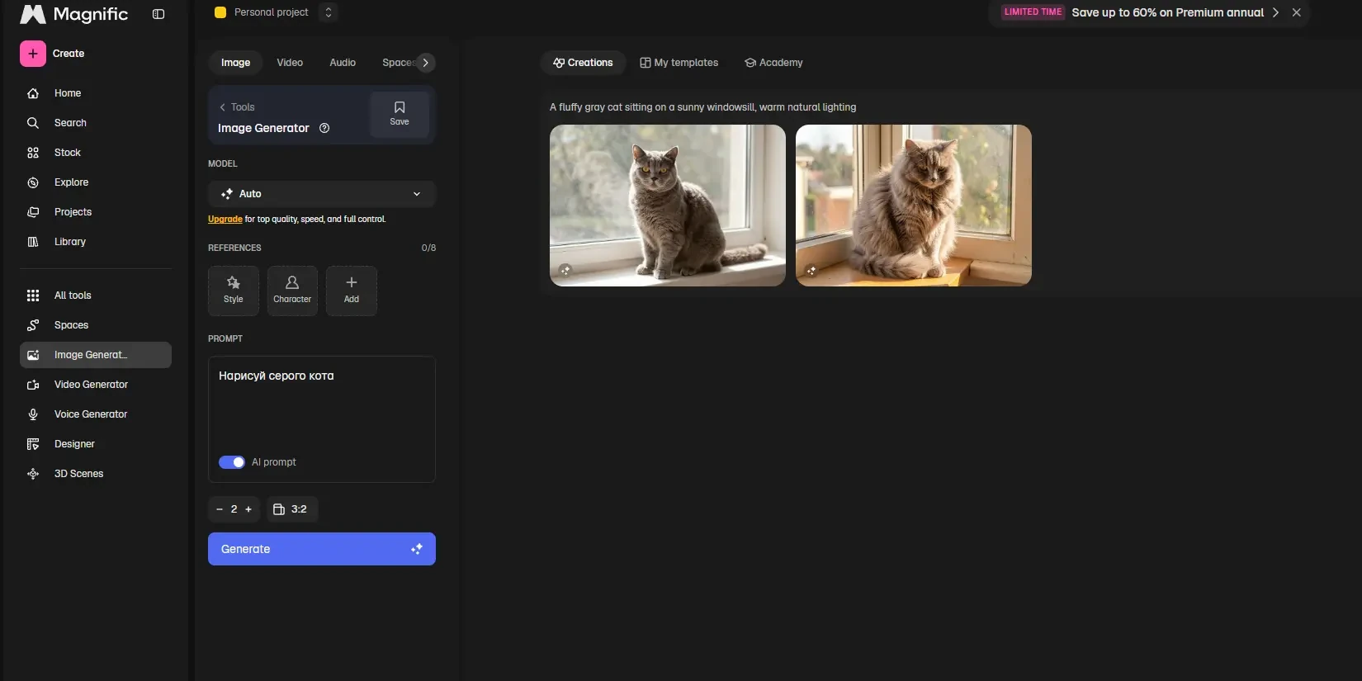Open Search in the sidebar

click(x=96, y=123)
